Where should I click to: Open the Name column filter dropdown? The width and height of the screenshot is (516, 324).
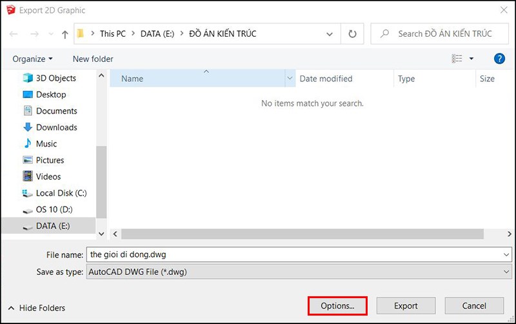(290, 78)
